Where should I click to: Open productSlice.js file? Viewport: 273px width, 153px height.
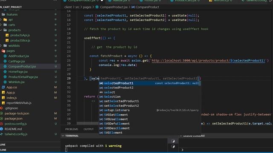pos(20,40)
